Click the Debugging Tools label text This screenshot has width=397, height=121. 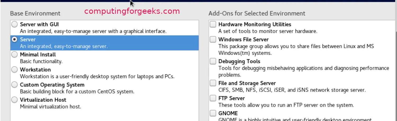[x=239, y=61]
